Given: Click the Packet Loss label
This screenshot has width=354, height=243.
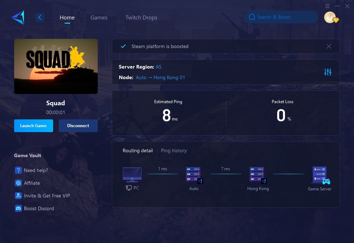Looking at the screenshot, I should click(282, 102).
